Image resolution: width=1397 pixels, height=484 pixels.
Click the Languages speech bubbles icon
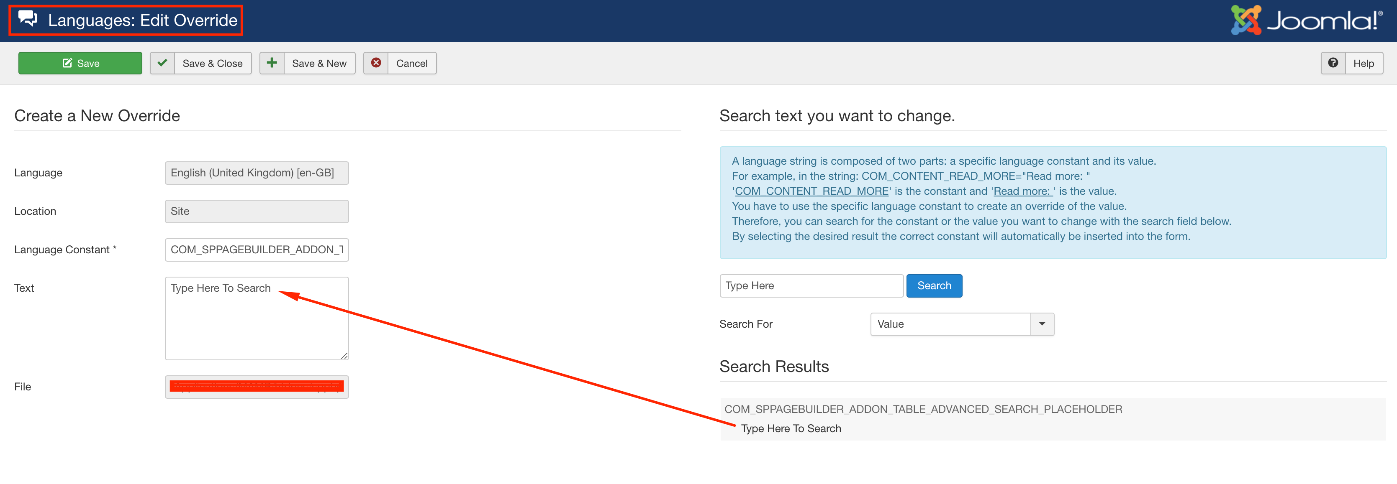tap(28, 19)
